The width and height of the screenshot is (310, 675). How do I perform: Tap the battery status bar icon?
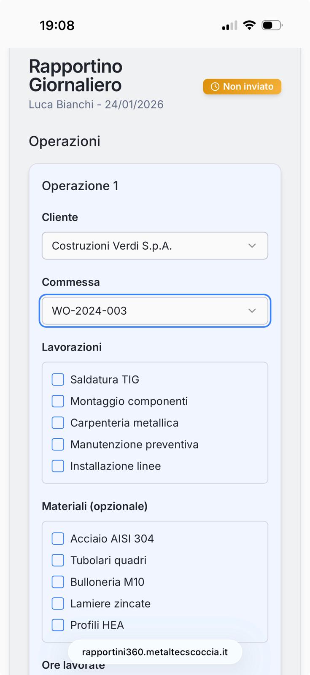(272, 25)
